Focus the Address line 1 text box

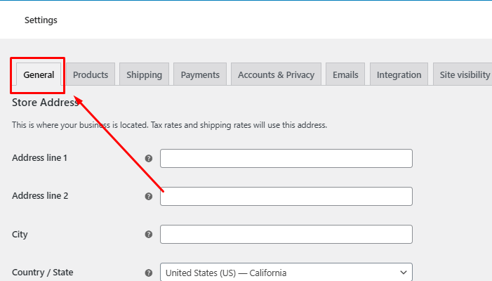286,159
